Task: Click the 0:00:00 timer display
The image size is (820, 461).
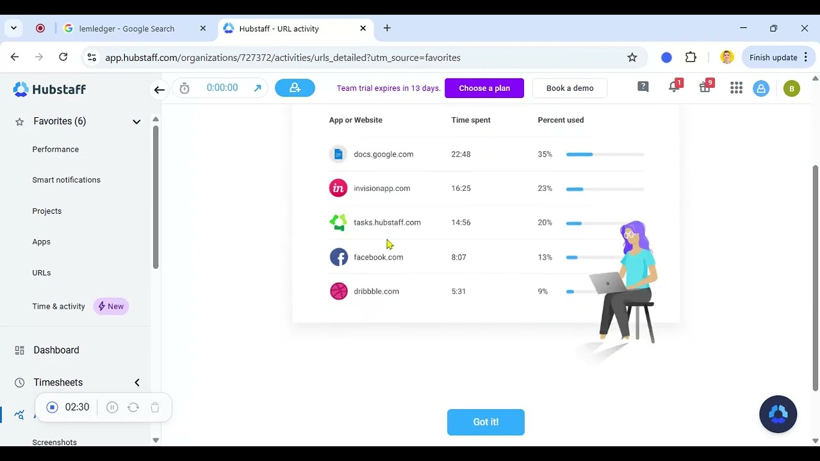Action: [x=222, y=88]
